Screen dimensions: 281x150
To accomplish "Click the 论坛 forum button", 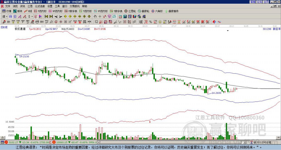I will (x=260, y=2).
